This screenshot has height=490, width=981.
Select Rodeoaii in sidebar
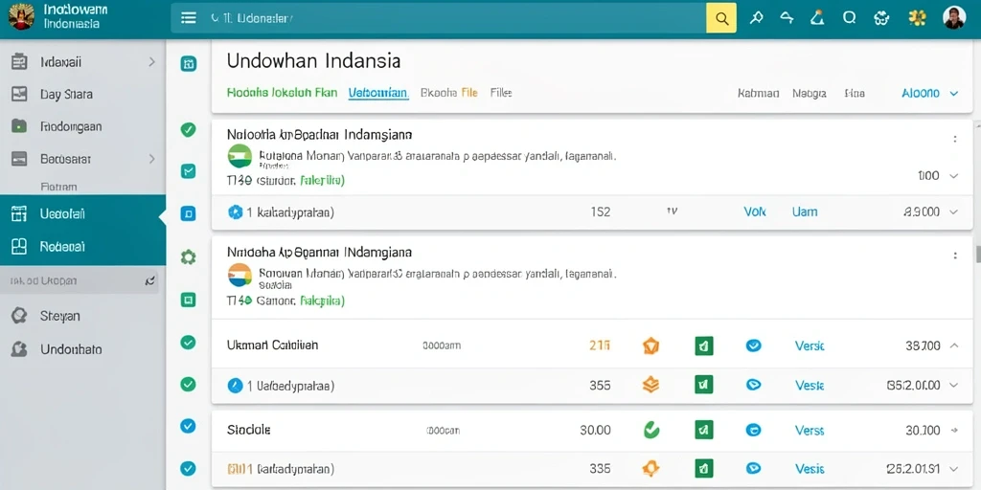82,246
